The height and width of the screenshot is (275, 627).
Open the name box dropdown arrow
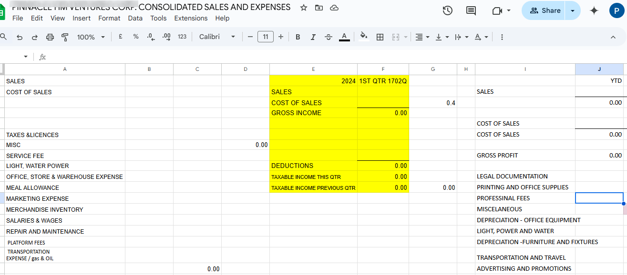click(26, 57)
